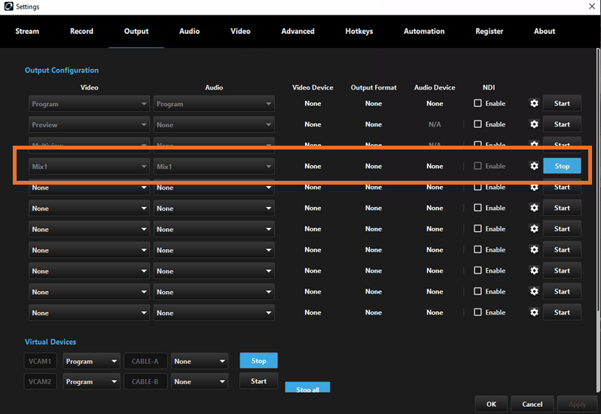Open settings gear for the Program output row
Image resolution: width=601 pixels, height=414 pixels.
(x=534, y=103)
